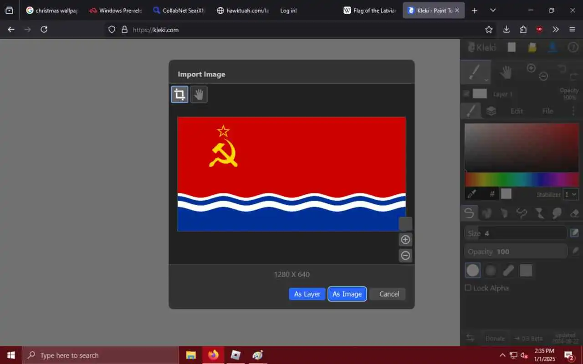Select the eraser brush

pos(574,212)
